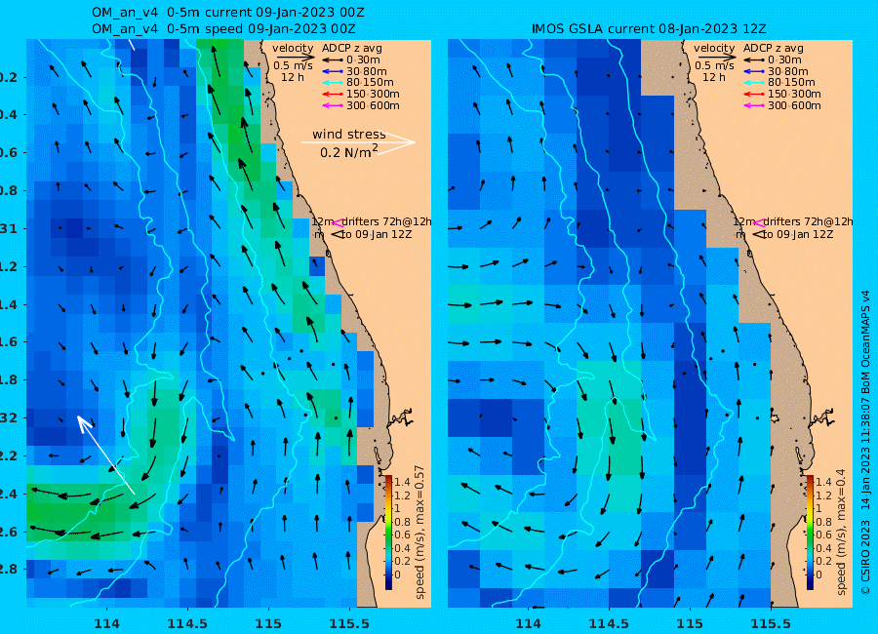The image size is (878, 634).
Task: Click the '30-80m' label in right panel legend
Action: pyautogui.click(x=788, y=71)
